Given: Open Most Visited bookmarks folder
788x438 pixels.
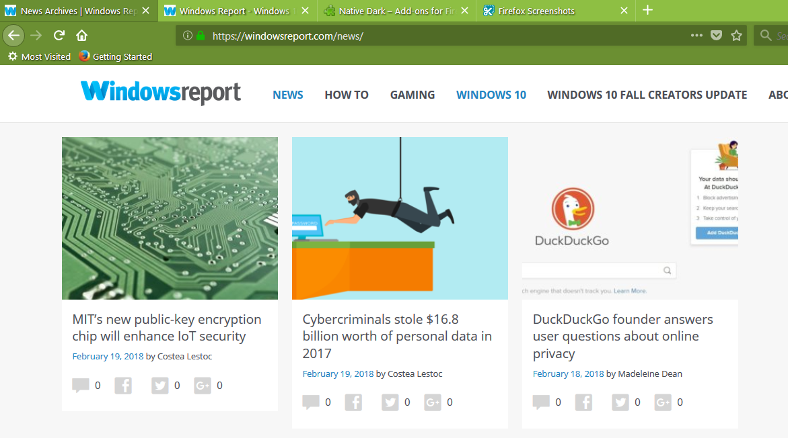Looking at the screenshot, I should click(39, 56).
